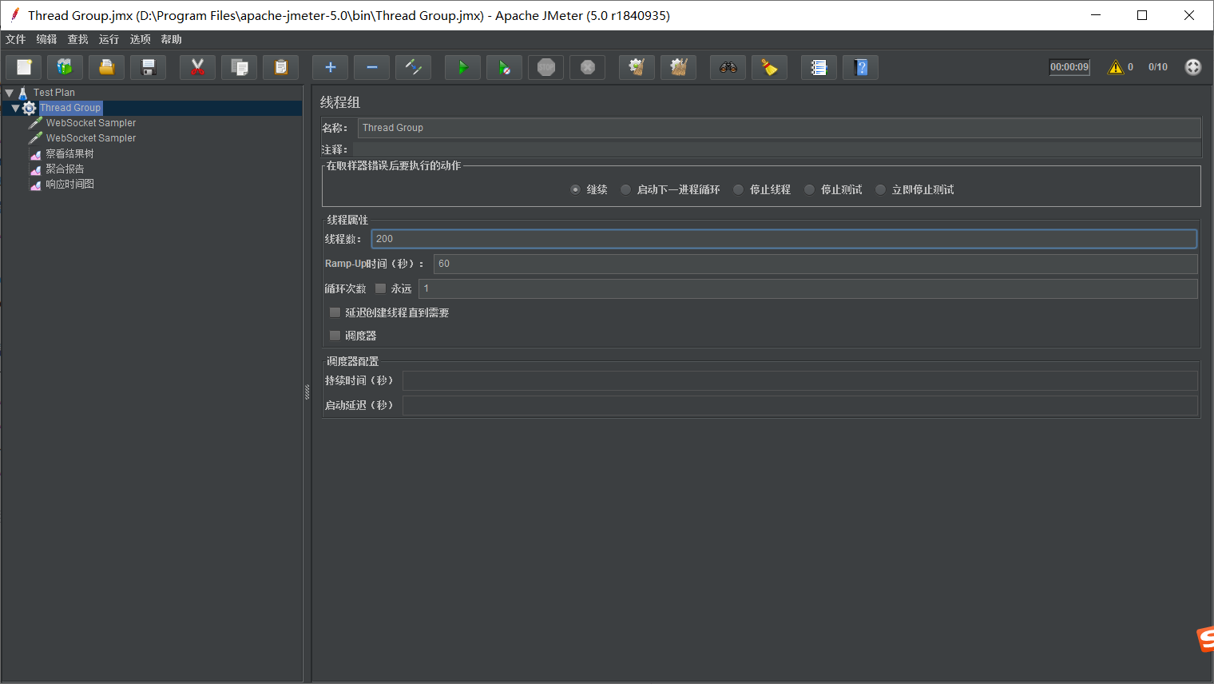
Task: Click the 持续时间（秒） input field
Action: pos(800,380)
